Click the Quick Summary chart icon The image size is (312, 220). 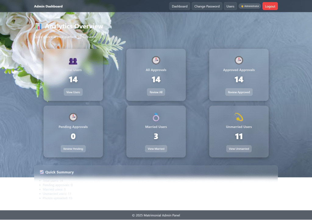41,172
